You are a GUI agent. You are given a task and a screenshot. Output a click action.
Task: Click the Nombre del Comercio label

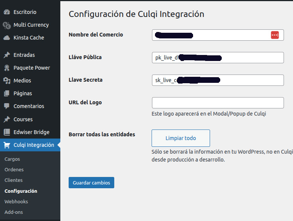96,35
